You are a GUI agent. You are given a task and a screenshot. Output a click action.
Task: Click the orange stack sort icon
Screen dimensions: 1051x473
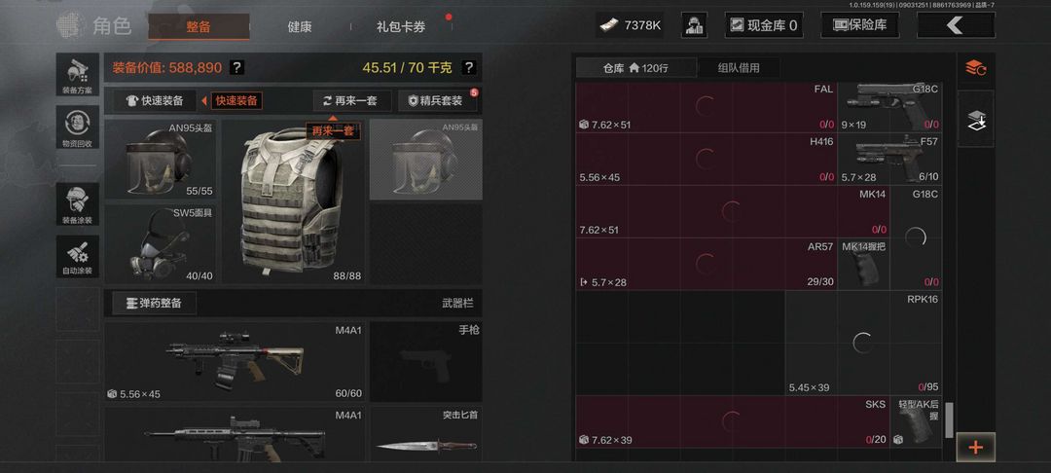point(975,68)
